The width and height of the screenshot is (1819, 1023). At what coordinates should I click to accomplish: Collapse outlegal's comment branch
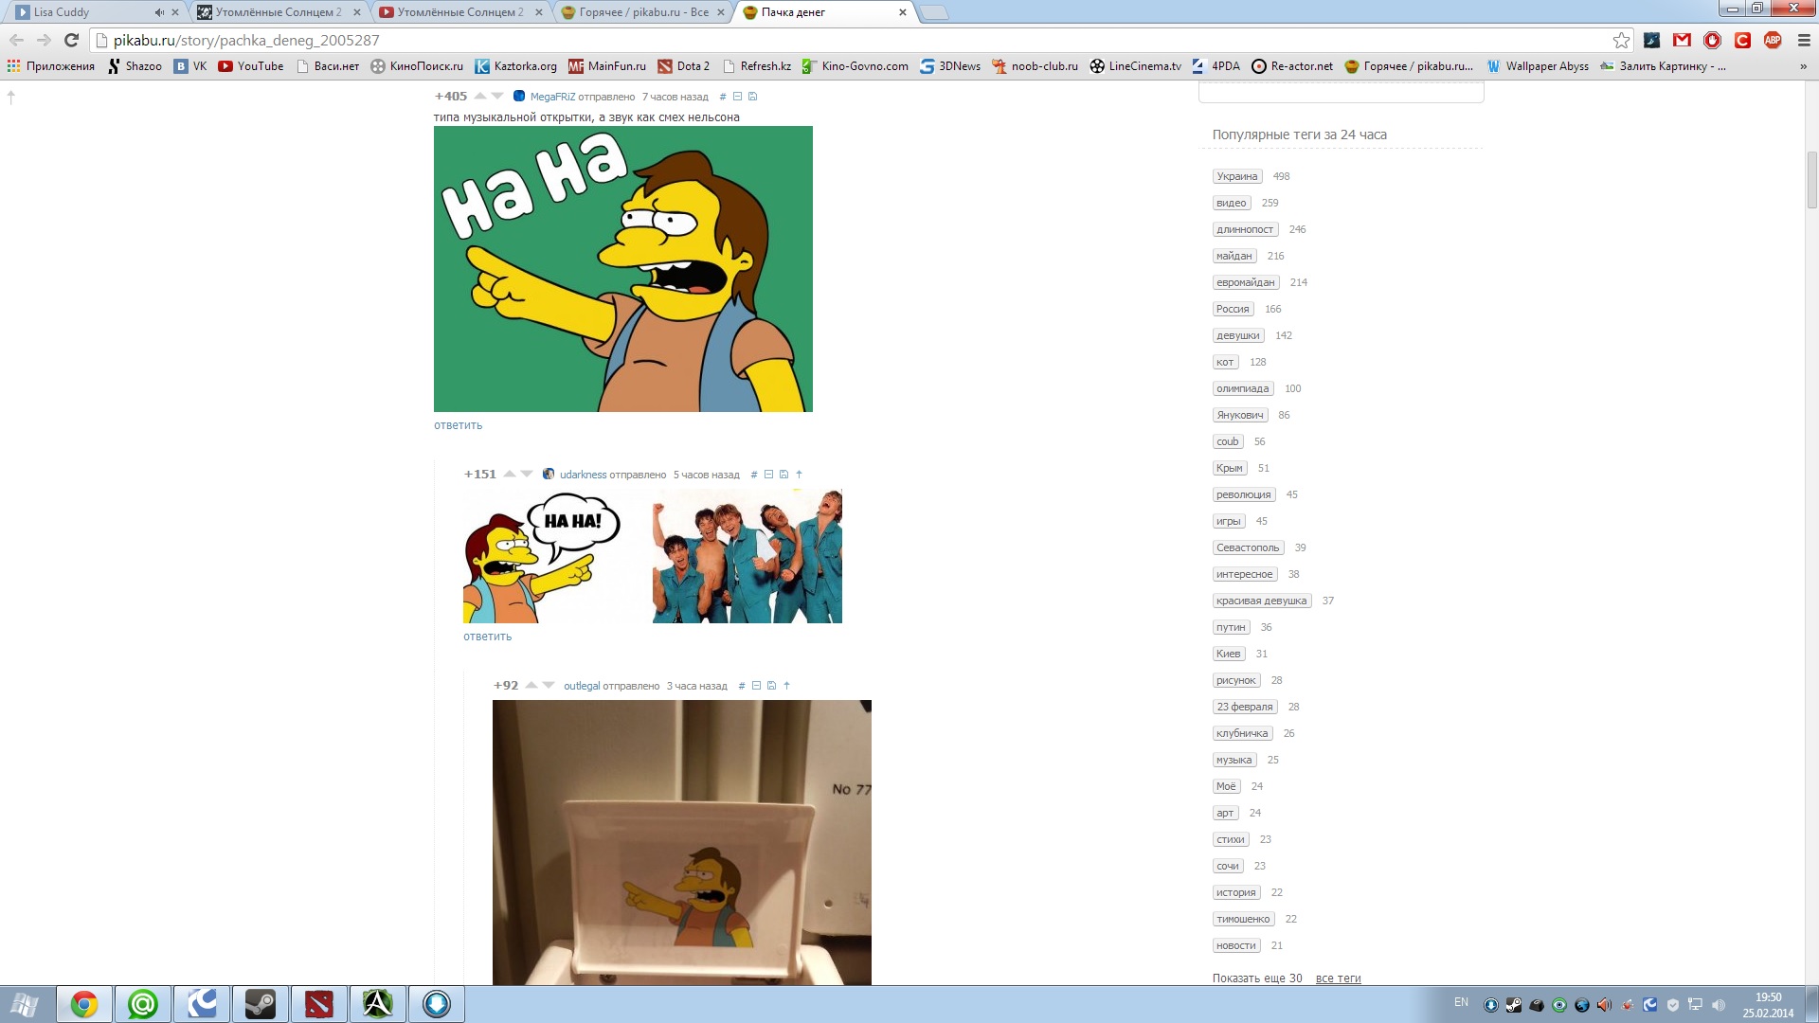757,686
